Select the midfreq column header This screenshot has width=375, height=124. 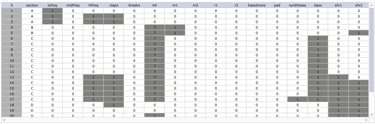click(73, 5)
